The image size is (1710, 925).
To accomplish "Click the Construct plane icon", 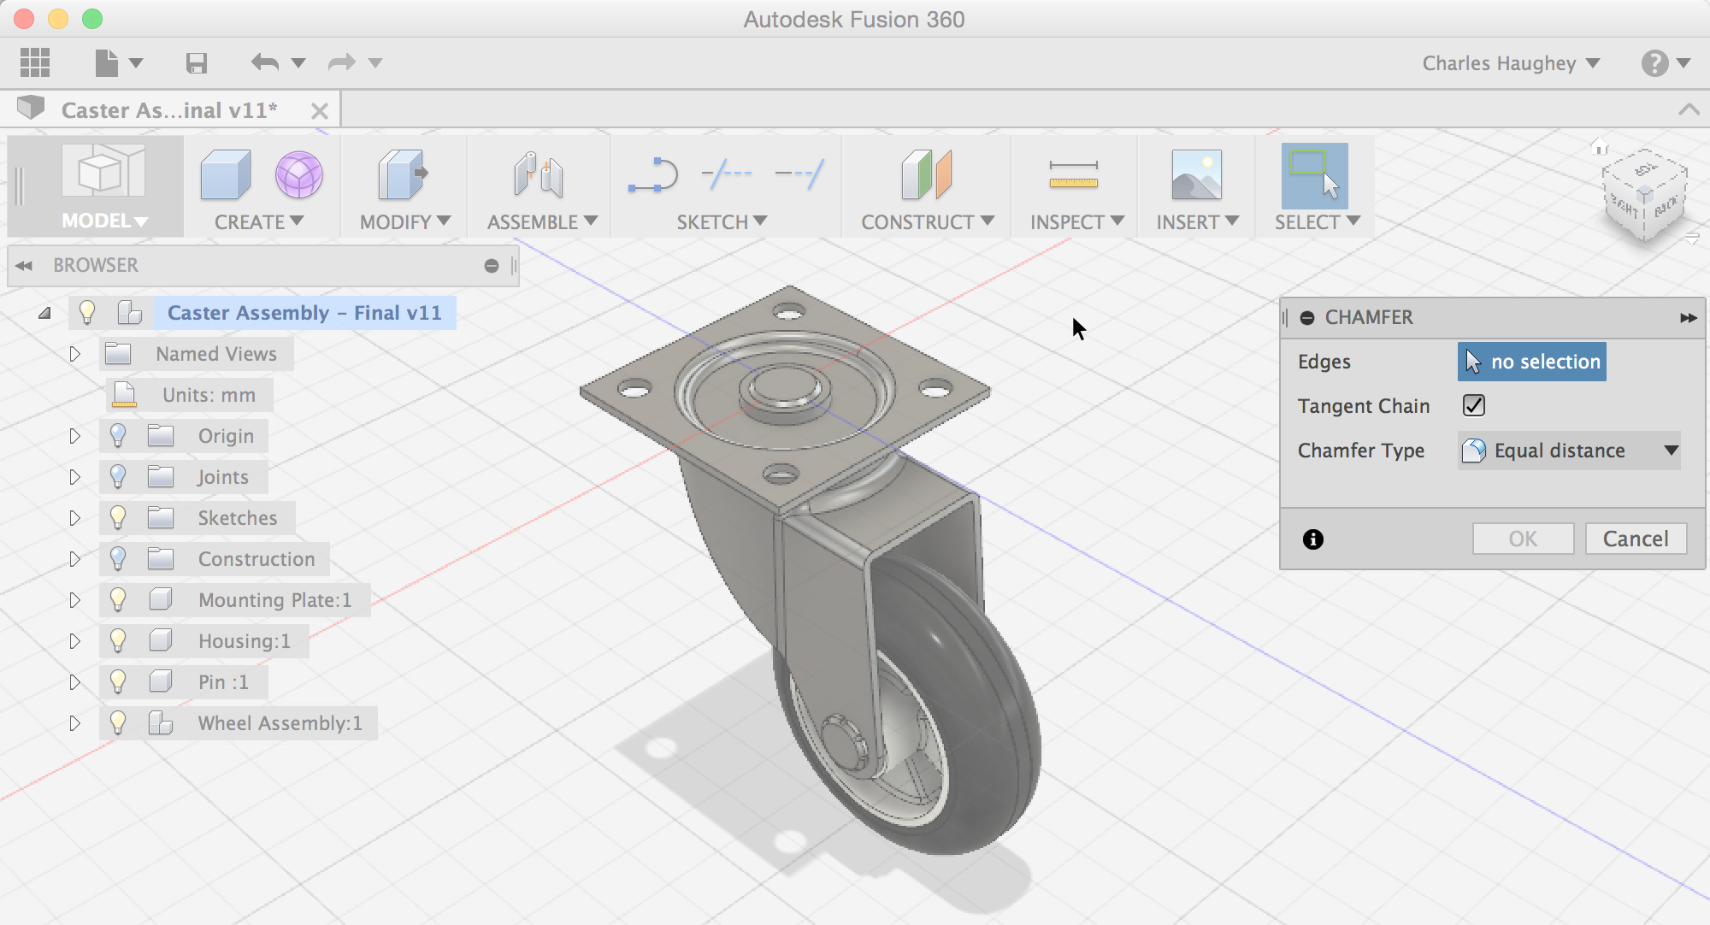I will click(926, 174).
